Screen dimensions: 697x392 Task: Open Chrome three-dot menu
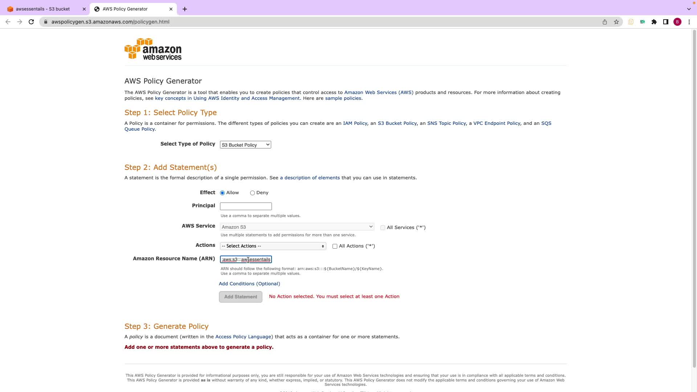click(x=689, y=22)
